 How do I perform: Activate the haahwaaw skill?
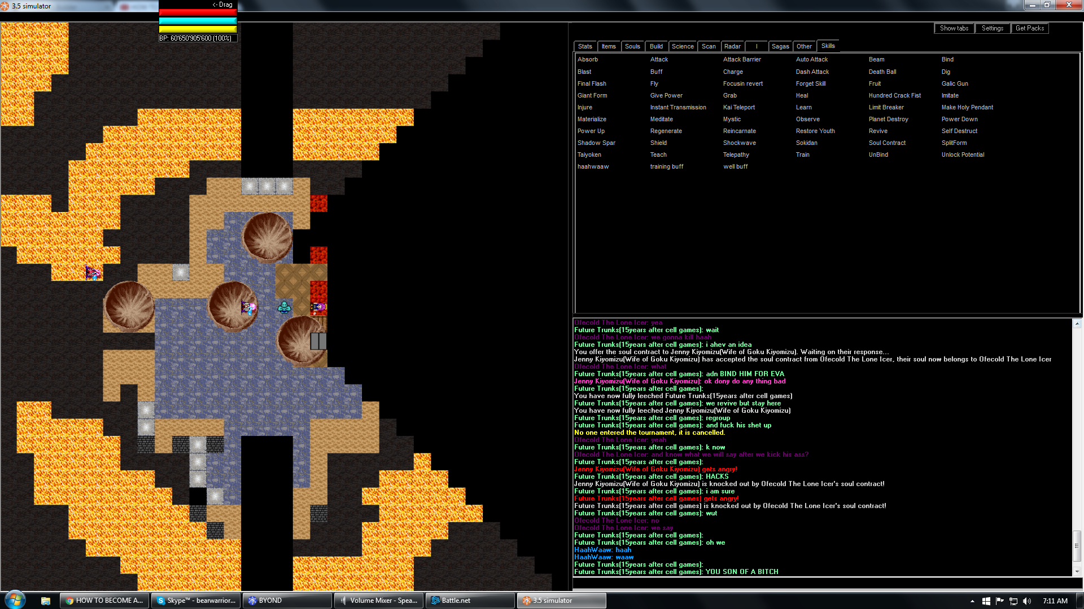(x=593, y=166)
